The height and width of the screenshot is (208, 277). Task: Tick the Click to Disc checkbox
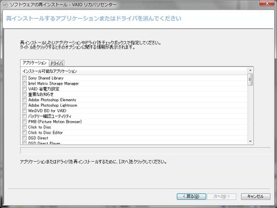tap(24, 127)
